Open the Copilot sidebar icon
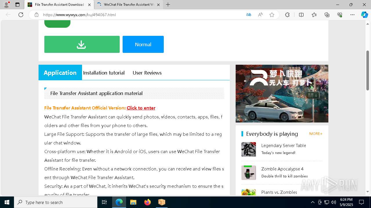Screen dimensions: 371x208 click(364, 15)
